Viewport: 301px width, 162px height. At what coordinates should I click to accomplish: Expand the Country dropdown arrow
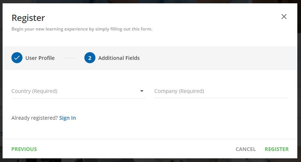point(142,91)
